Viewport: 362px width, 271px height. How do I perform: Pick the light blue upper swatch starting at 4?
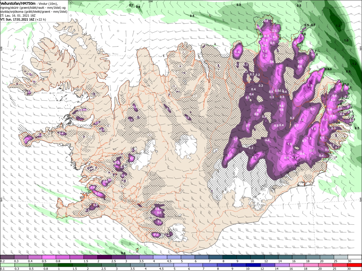(x=160, y=257)
